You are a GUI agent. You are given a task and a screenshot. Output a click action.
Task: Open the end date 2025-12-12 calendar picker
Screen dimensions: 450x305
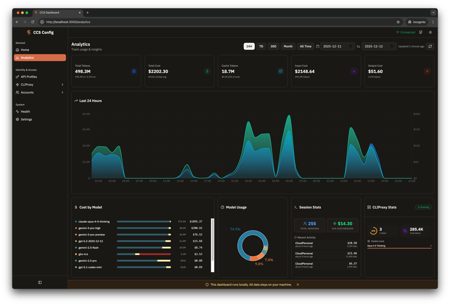coord(392,46)
